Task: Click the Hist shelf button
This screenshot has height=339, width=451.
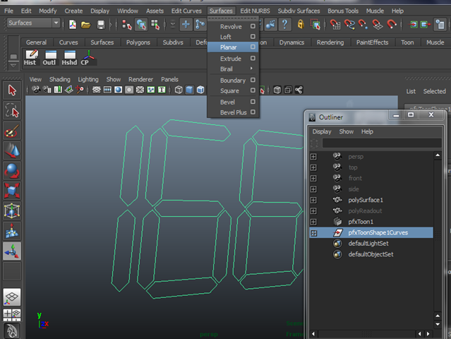Action: tap(30, 57)
